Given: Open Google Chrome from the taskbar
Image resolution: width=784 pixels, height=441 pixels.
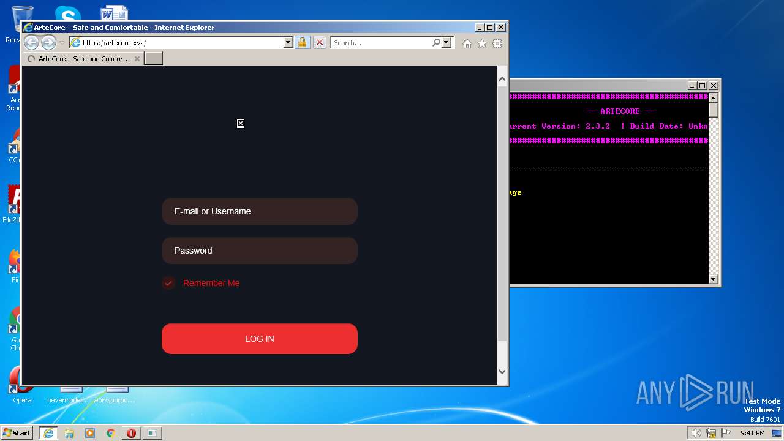Looking at the screenshot, I should (110, 433).
